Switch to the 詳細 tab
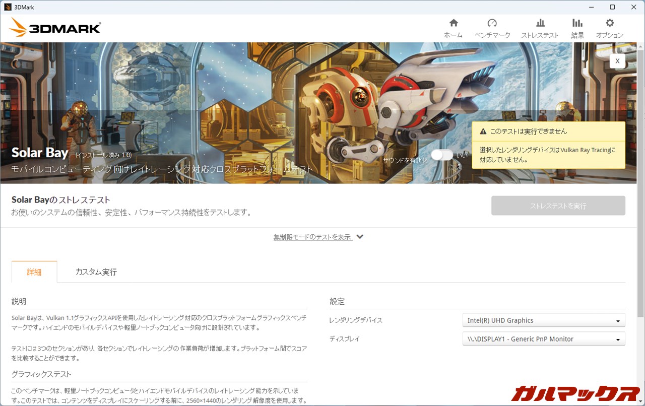Viewport: 645px width, 406px height. tap(34, 272)
